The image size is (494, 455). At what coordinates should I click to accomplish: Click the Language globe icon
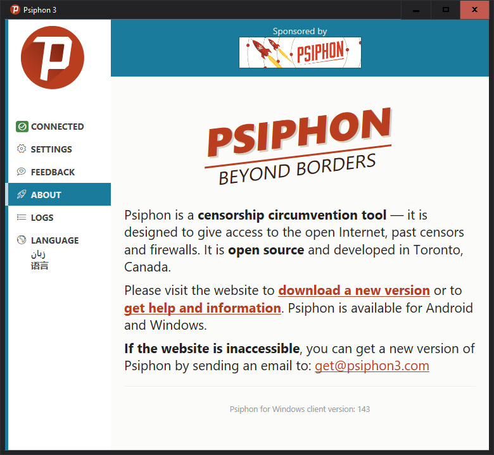click(x=22, y=240)
